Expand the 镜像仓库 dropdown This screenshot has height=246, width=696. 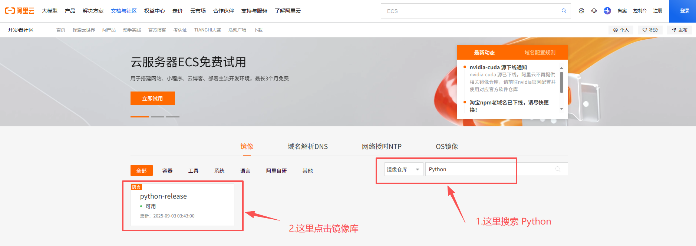pyautogui.click(x=403, y=169)
